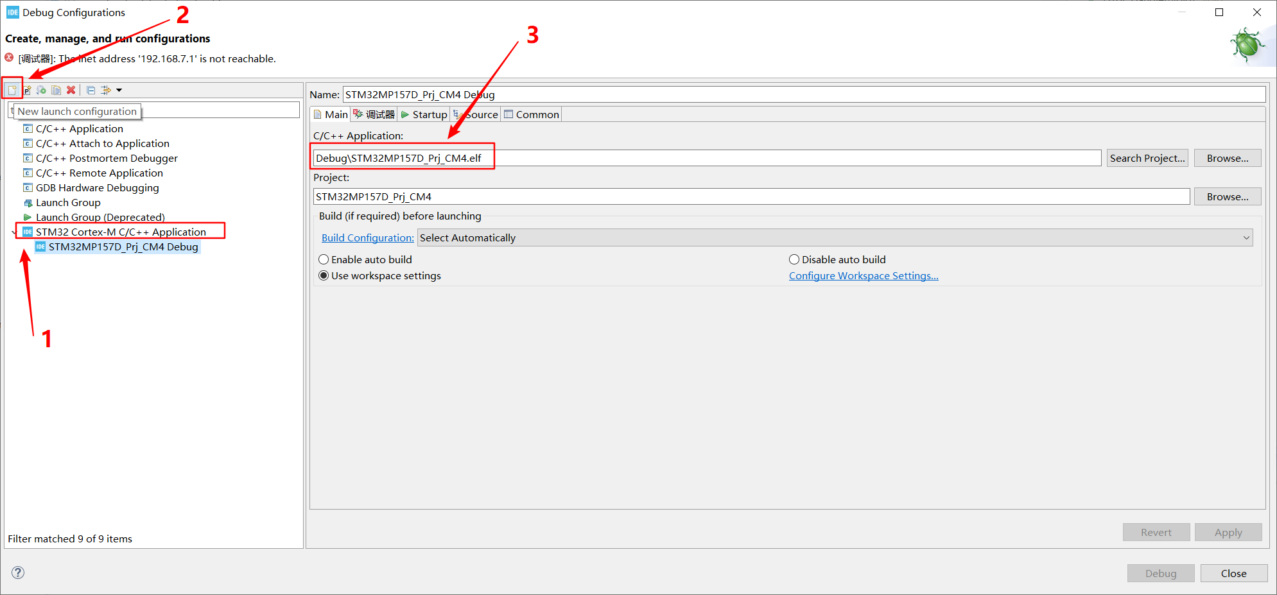The width and height of the screenshot is (1277, 595).
Task: Collapse the STM32 Cortex-M C/C++ Application node
Action: pyautogui.click(x=14, y=232)
